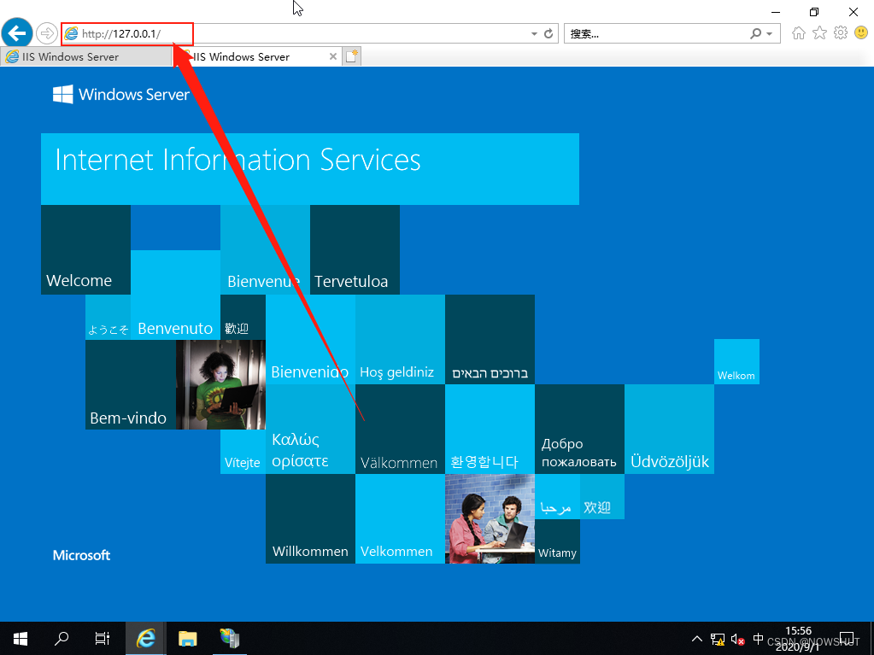Click the Forward navigation arrow
874x655 pixels.
46,33
